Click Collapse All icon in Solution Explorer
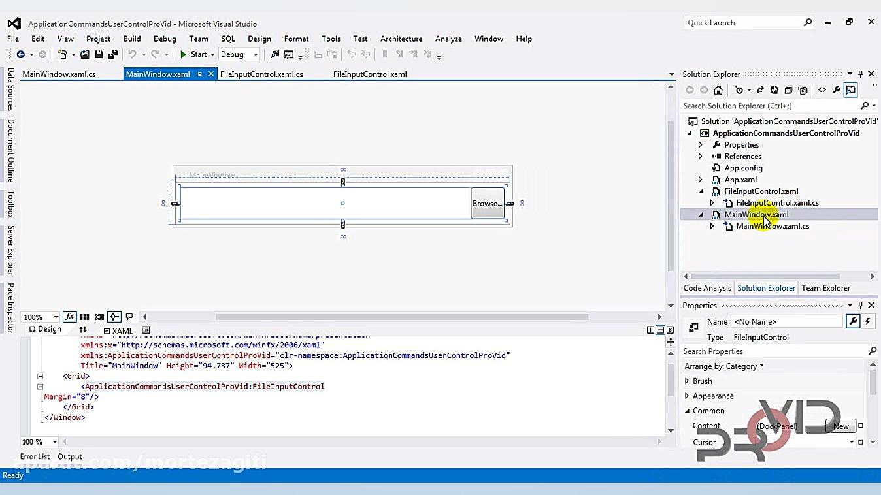Screen dimensions: 881x495 tap(789, 90)
